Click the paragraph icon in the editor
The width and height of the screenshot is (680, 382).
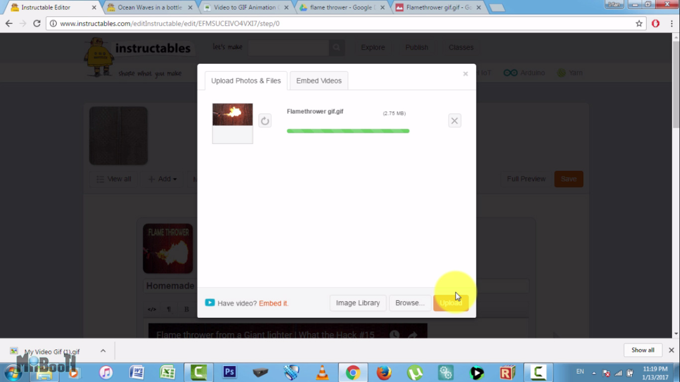click(x=169, y=309)
